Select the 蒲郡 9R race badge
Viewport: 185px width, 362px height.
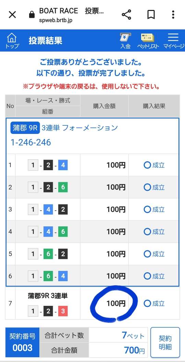[25, 128]
